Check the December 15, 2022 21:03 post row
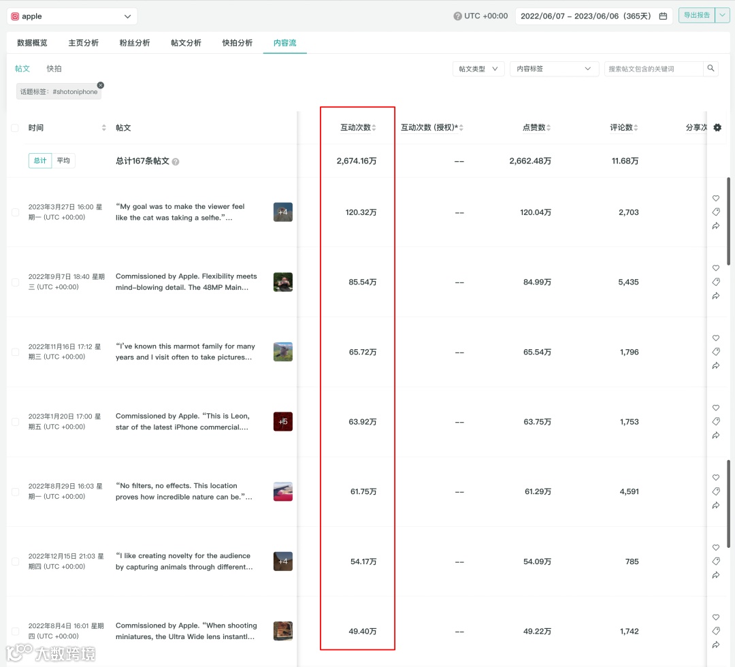 [x=15, y=562]
